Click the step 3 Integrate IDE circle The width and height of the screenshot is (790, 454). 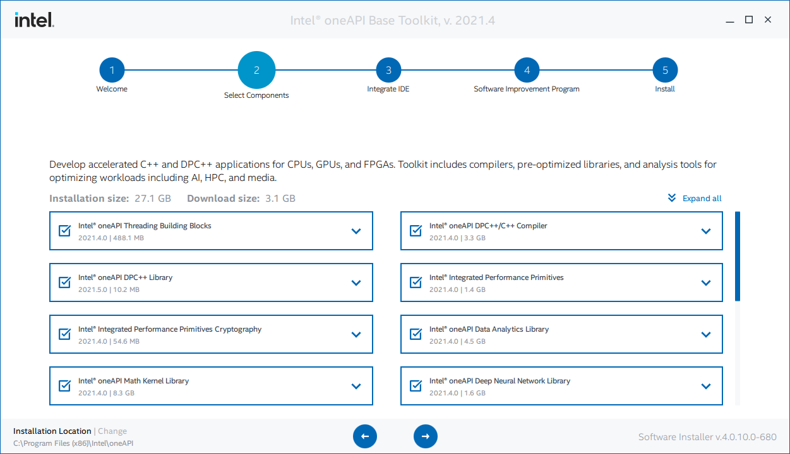pos(388,70)
